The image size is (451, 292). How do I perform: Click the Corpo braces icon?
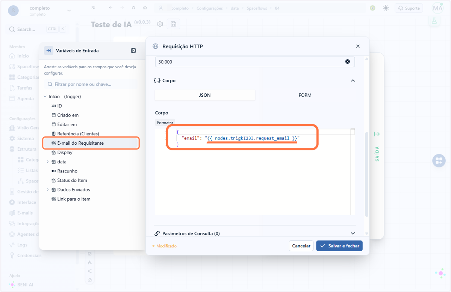click(x=157, y=81)
